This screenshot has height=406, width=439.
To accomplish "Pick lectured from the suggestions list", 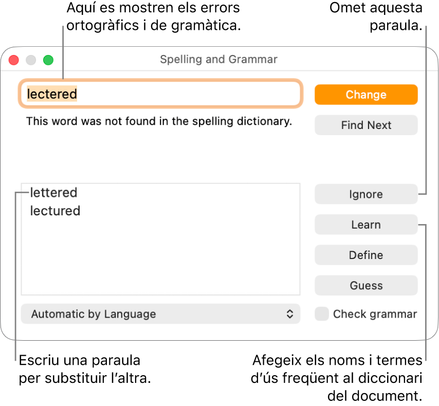I will [x=54, y=211].
